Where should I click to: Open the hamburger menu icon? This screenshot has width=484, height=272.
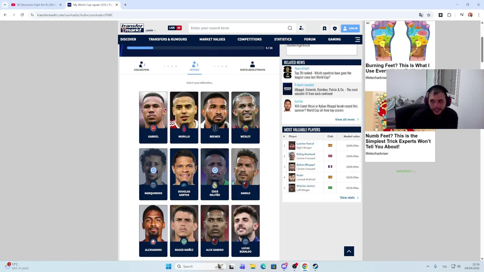(357, 39)
